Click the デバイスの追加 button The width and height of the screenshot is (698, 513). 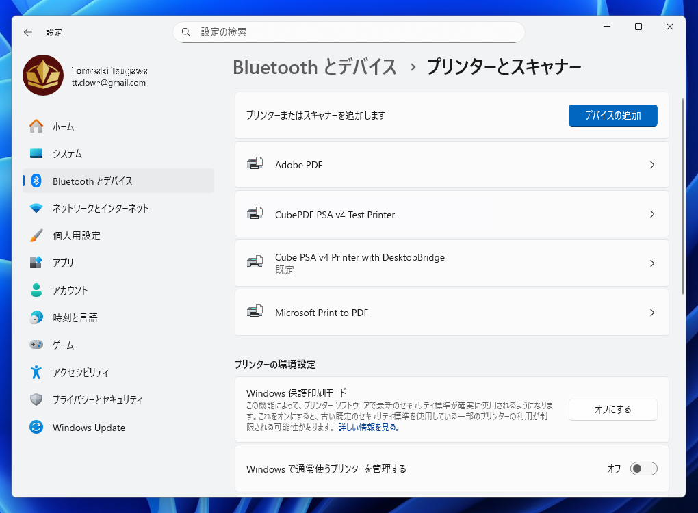pyautogui.click(x=612, y=115)
